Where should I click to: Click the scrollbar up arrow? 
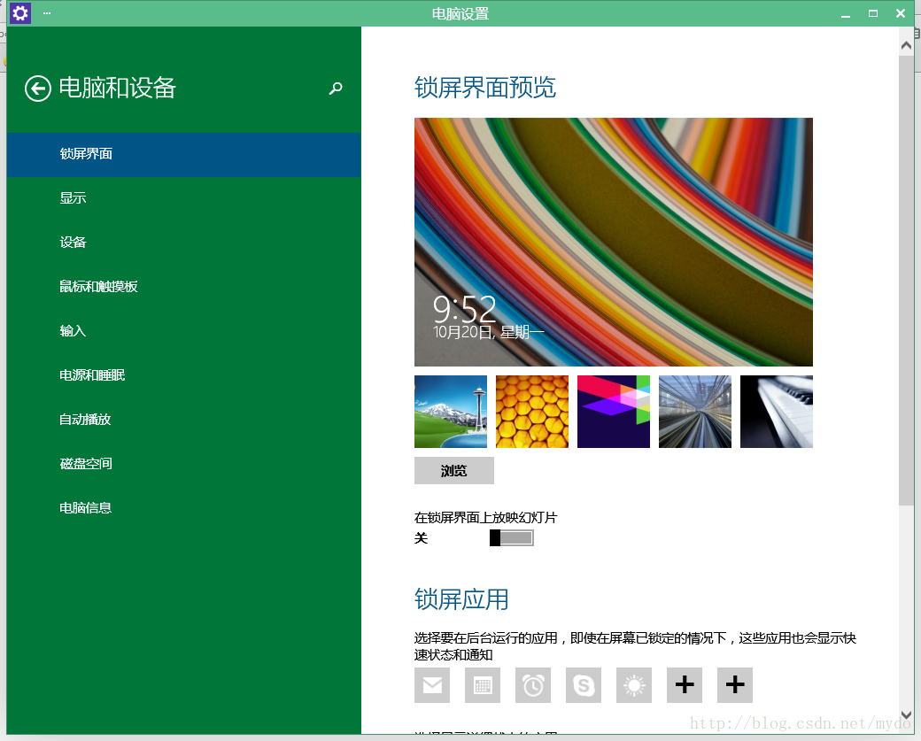[906, 45]
